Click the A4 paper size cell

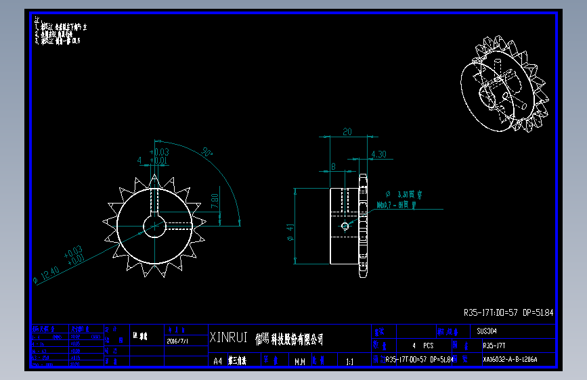tap(218, 361)
